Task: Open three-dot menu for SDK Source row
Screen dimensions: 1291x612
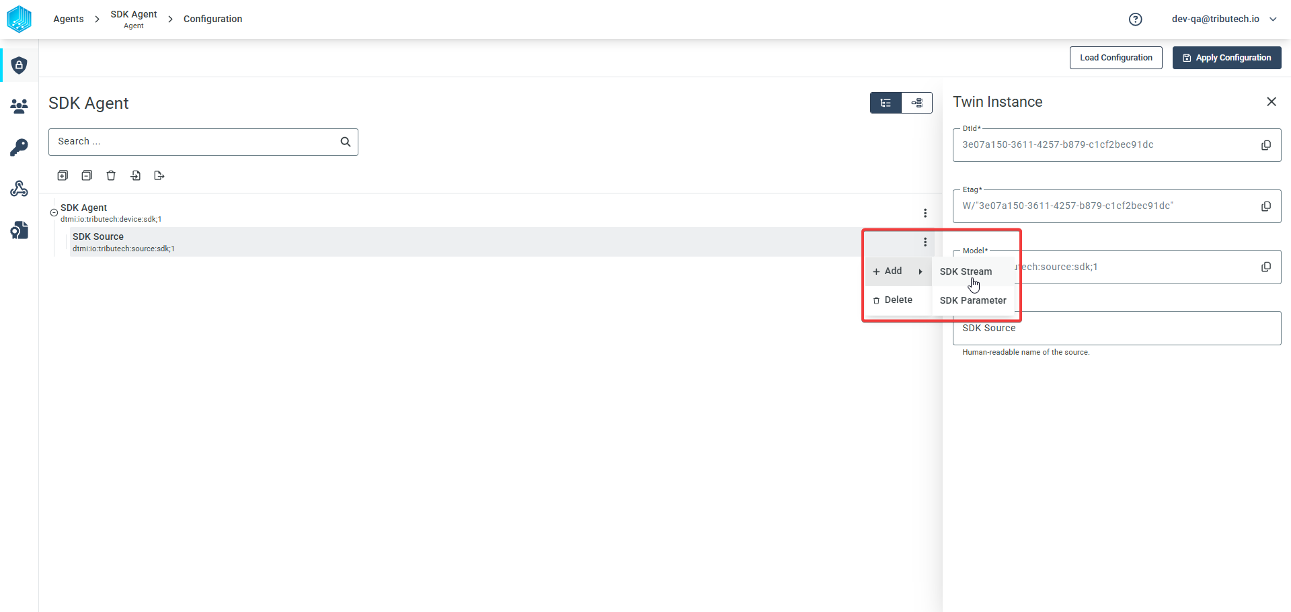Action: [x=925, y=242]
